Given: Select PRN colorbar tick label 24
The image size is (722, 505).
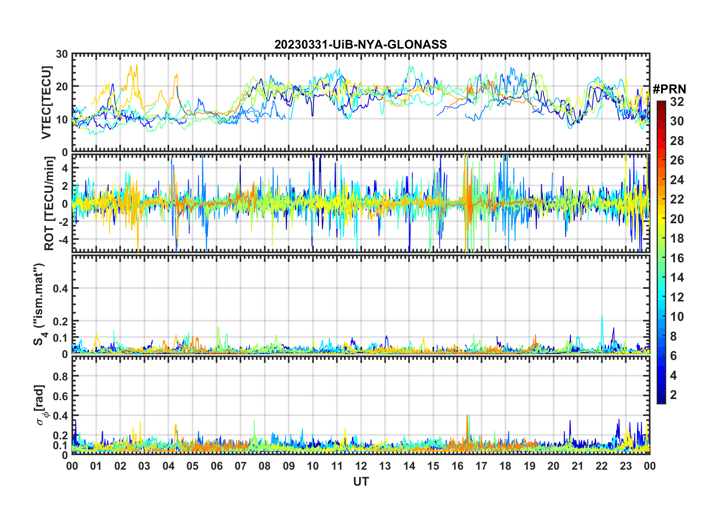Looking at the screenshot, I should 677,180.
